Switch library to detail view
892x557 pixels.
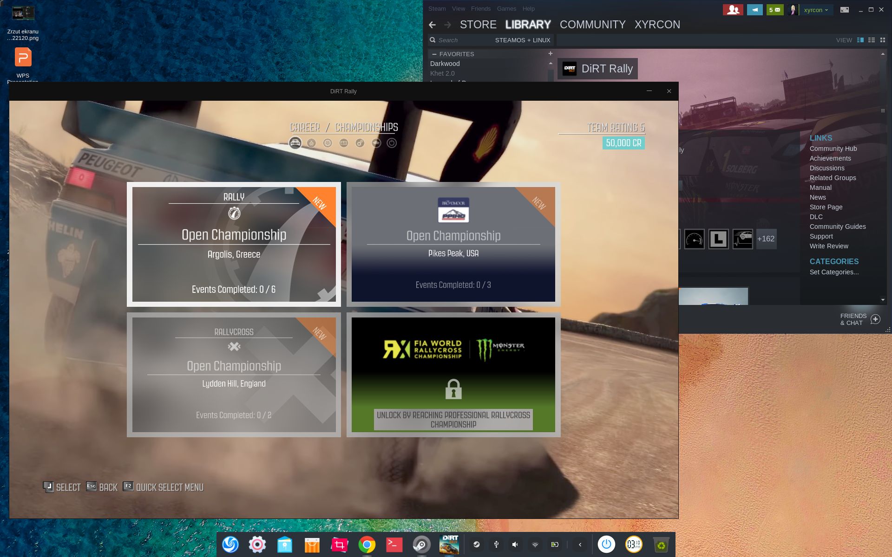pyautogui.click(x=860, y=40)
